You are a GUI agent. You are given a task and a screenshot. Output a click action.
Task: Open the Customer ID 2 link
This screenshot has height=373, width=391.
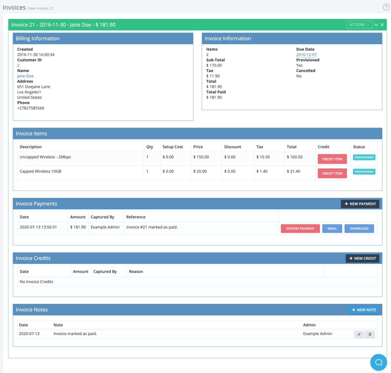(x=18, y=65)
